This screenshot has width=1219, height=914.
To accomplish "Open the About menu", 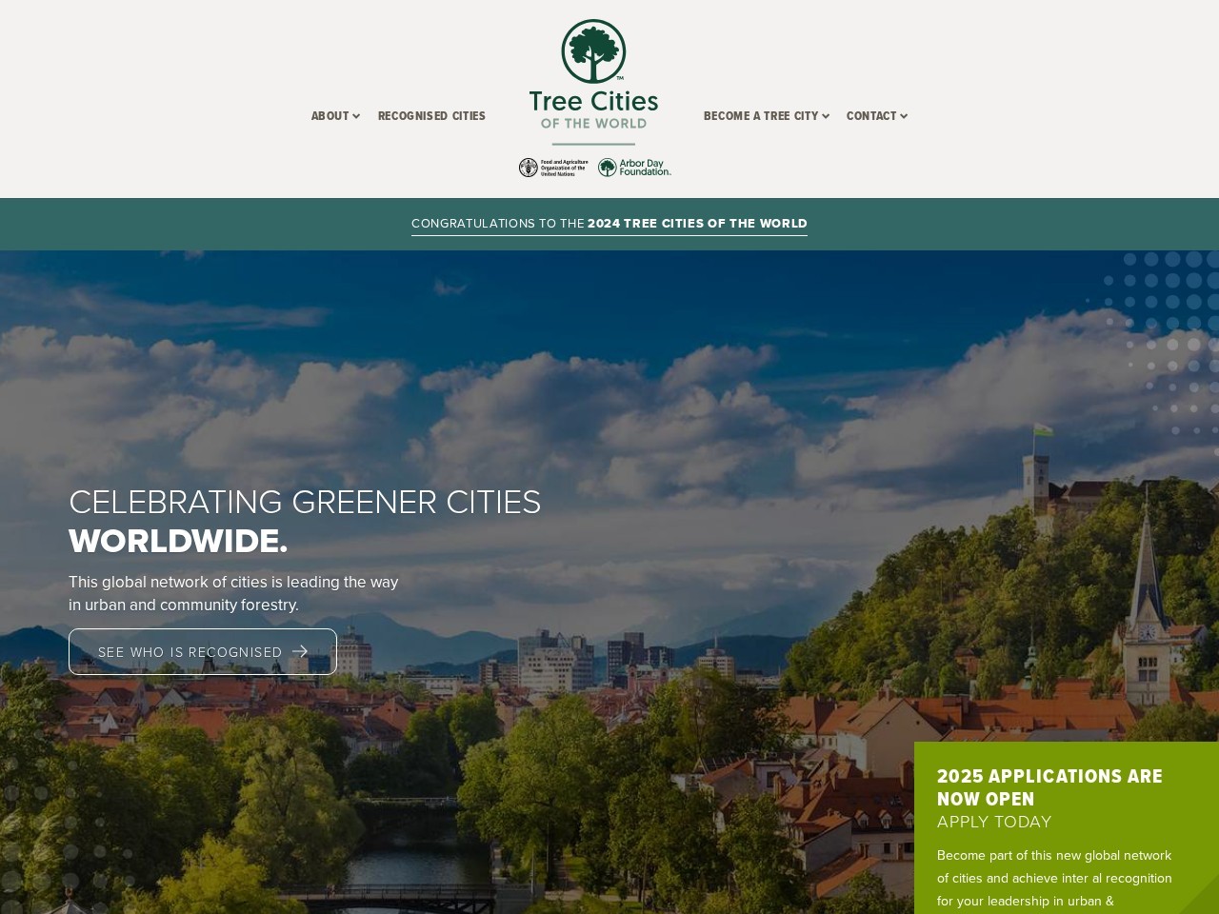I will (330, 116).
